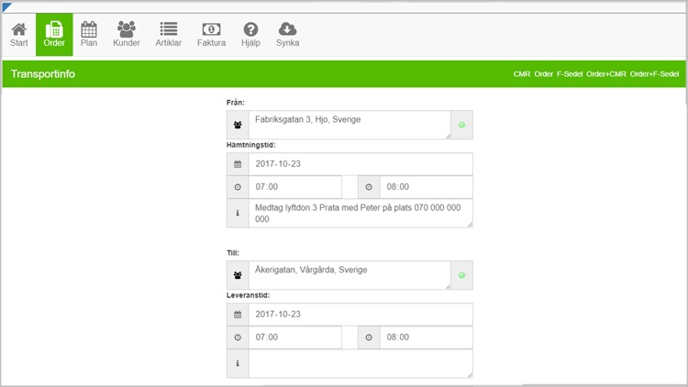Image resolution: width=688 pixels, height=387 pixels.
Task: Click the Från: label
Action: [x=236, y=103]
